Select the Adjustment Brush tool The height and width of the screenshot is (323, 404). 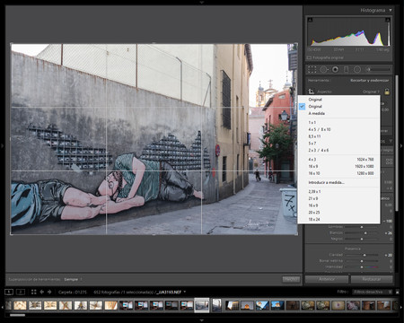point(378,69)
